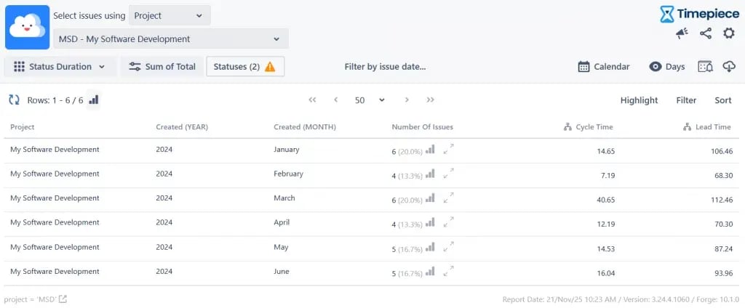
Task: Open the Project issue selector dropdown
Action: click(x=169, y=15)
